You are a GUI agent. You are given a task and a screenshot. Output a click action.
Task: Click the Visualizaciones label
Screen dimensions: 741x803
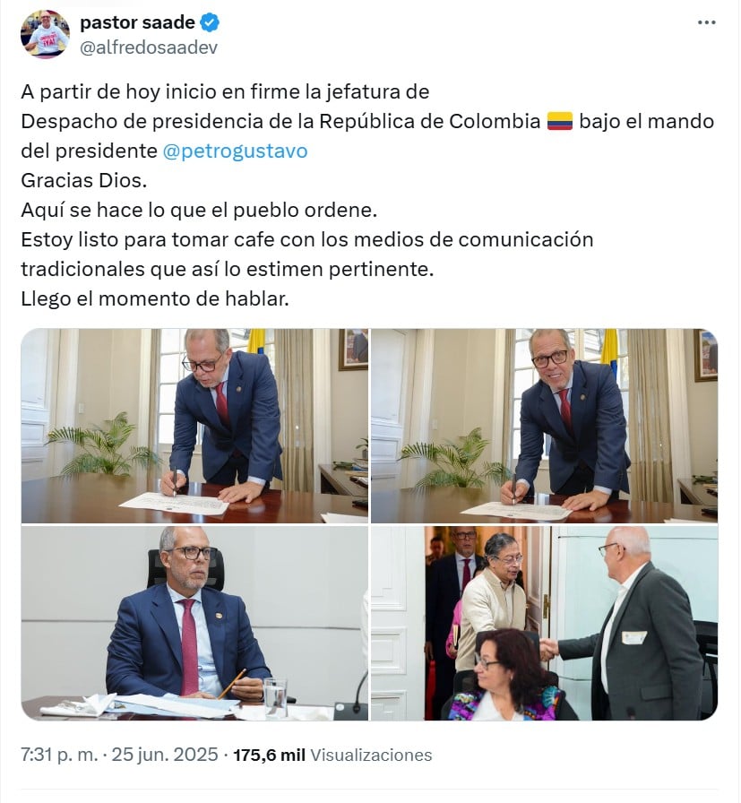pos(371,755)
